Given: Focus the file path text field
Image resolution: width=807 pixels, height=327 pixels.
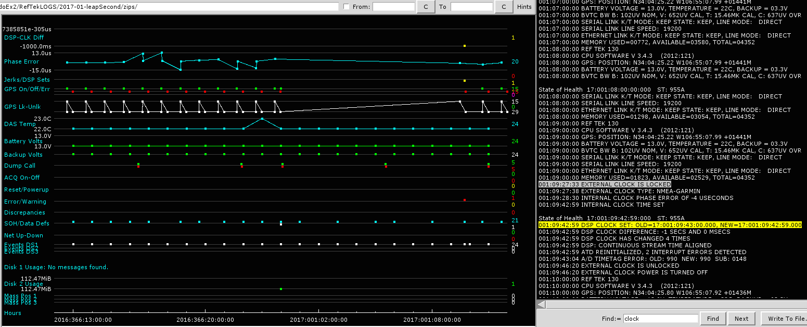Looking at the screenshot, I should 169,7.
